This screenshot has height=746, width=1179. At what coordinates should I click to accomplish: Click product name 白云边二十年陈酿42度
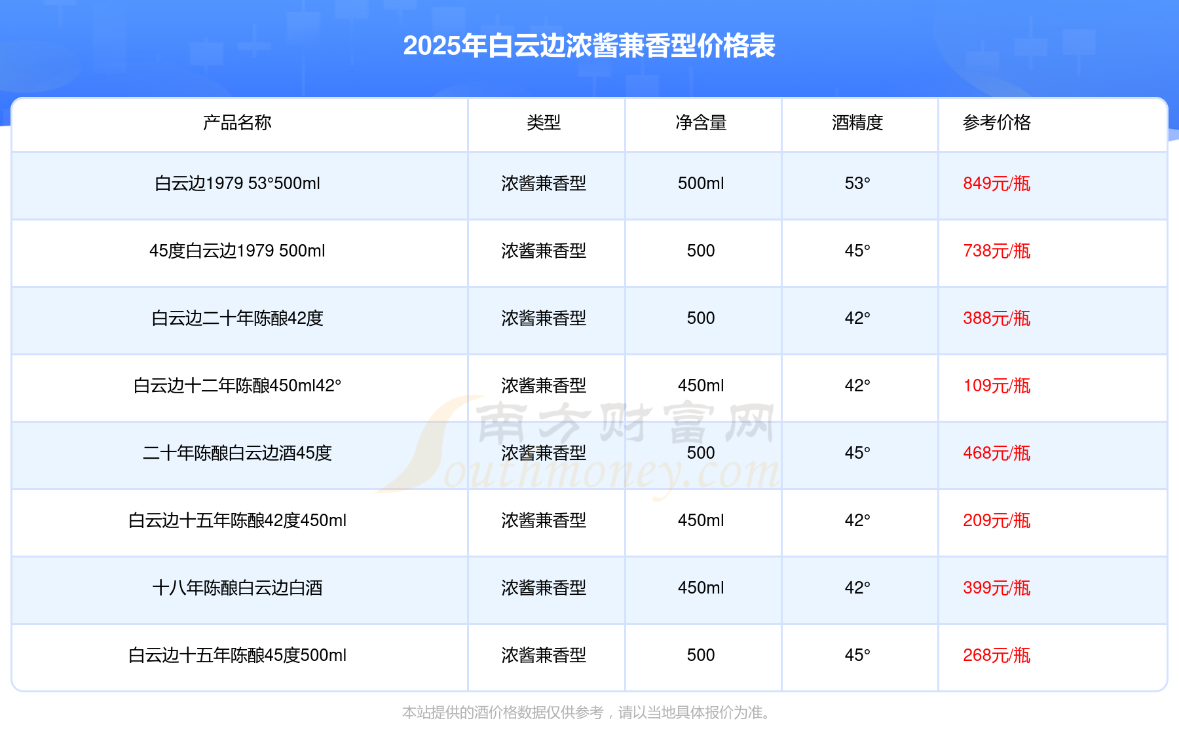pyautogui.click(x=237, y=318)
